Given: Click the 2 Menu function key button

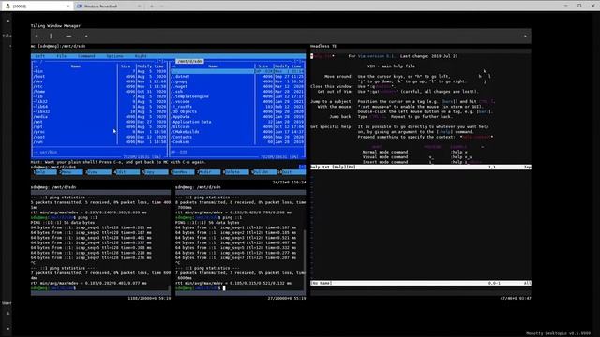Looking at the screenshot, I should coord(71,172).
